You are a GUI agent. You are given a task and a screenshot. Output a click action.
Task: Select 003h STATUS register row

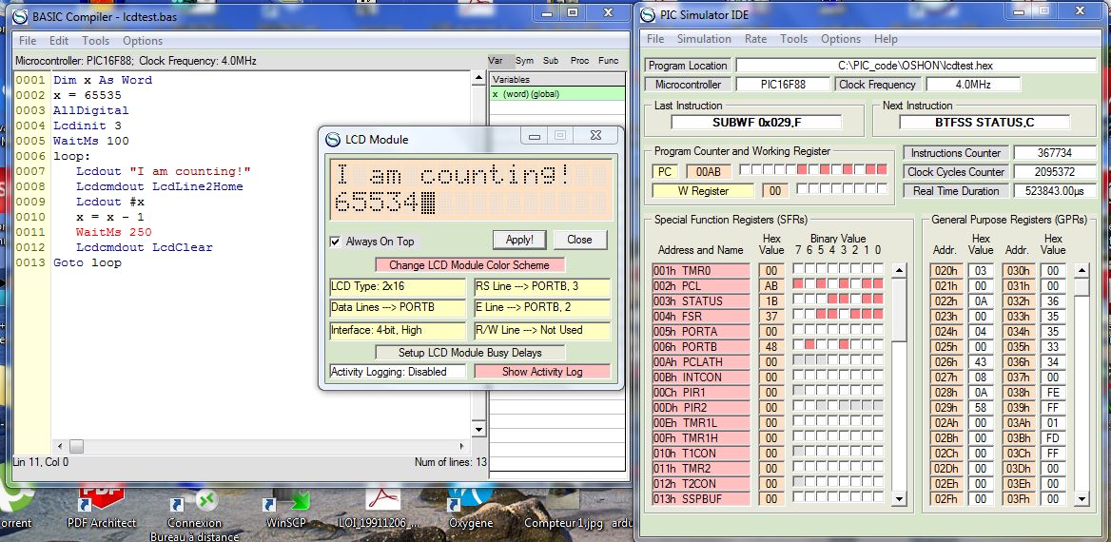point(701,301)
